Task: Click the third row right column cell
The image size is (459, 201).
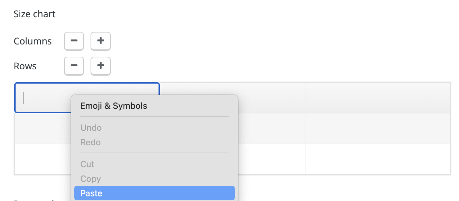Action: (378, 159)
